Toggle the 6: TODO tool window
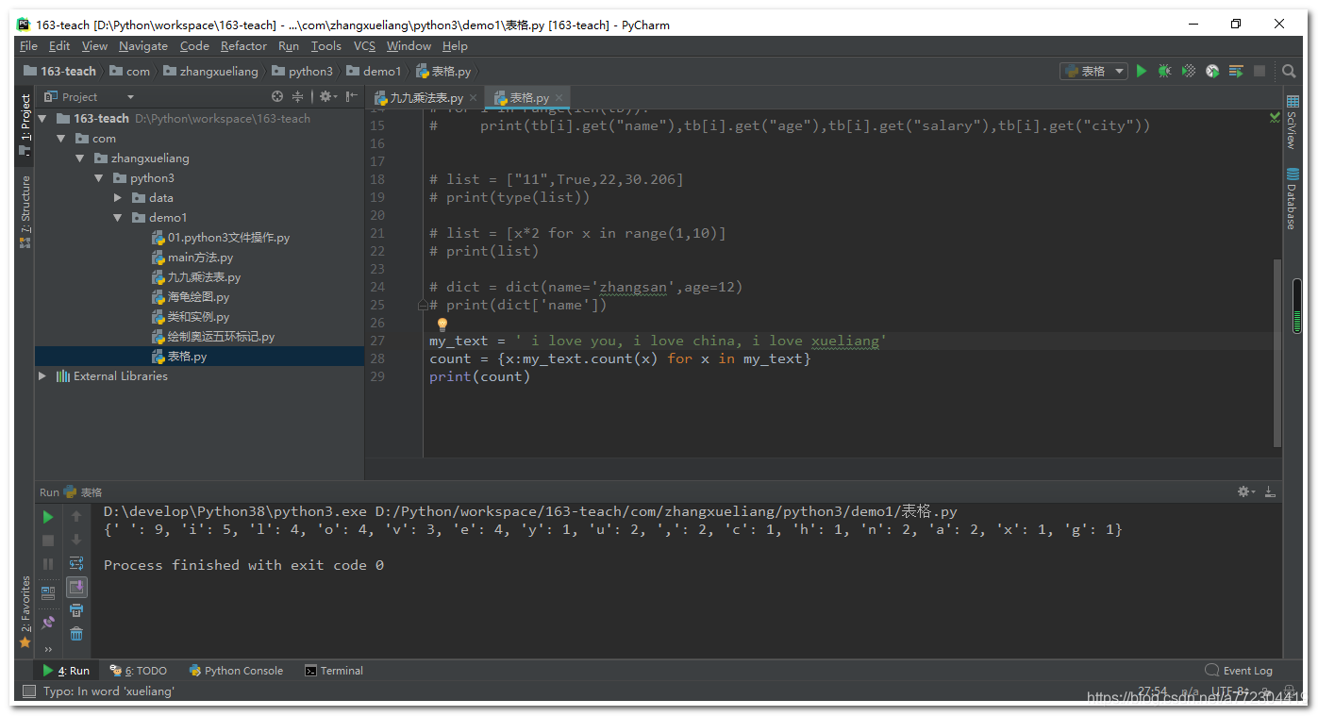 tap(139, 671)
